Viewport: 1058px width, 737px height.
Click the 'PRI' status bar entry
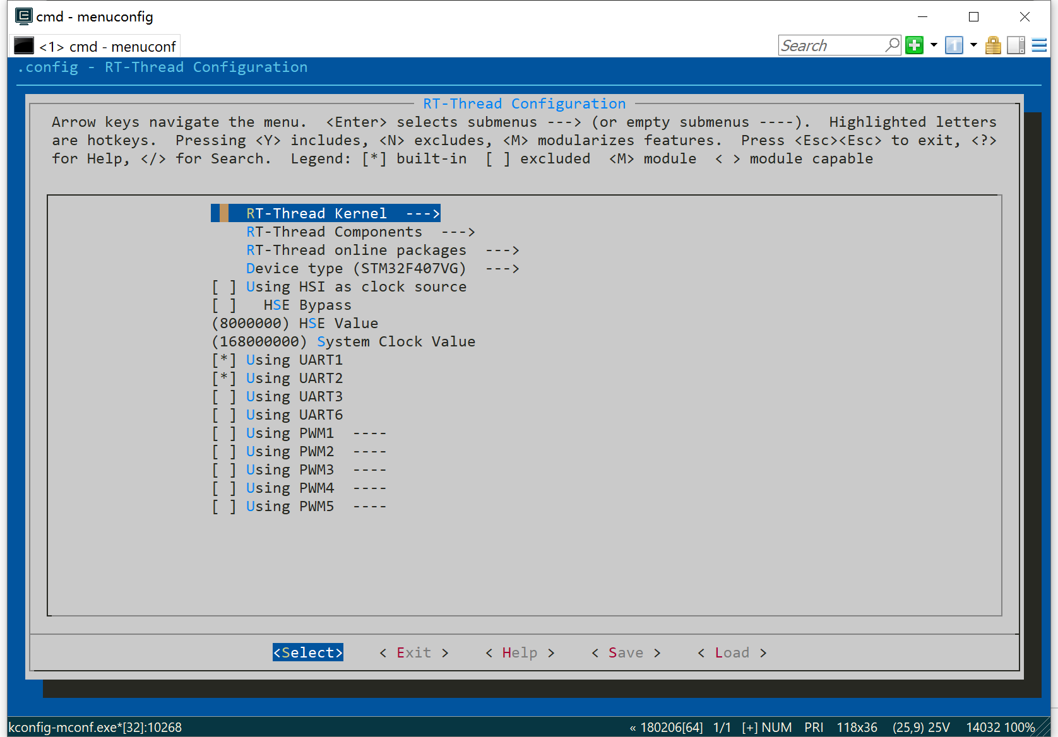[x=814, y=728]
